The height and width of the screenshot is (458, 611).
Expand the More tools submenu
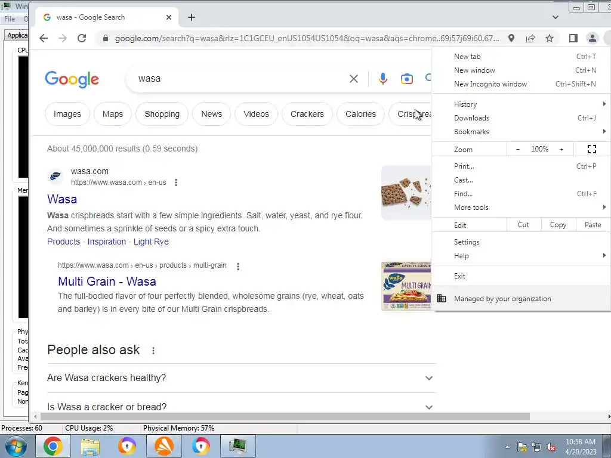pyautogui.click(x=521, y=207)
